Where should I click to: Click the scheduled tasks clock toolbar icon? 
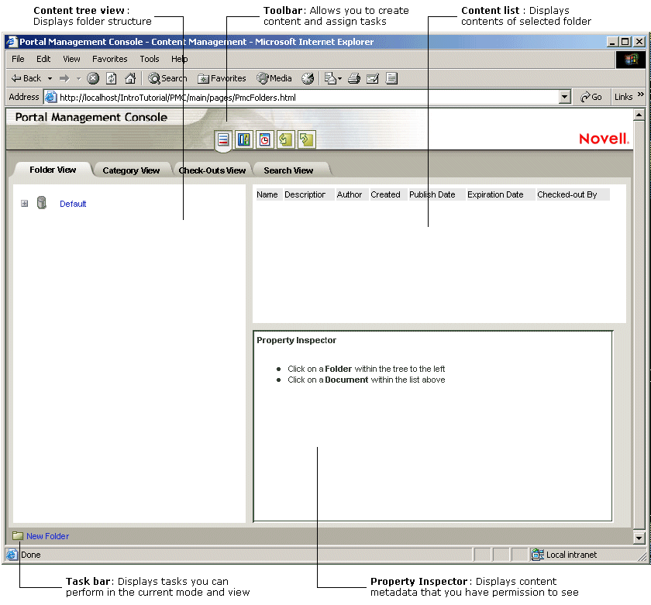[264, 140]
